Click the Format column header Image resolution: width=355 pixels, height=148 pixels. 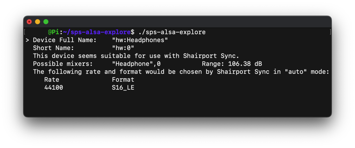pos(123,80)
